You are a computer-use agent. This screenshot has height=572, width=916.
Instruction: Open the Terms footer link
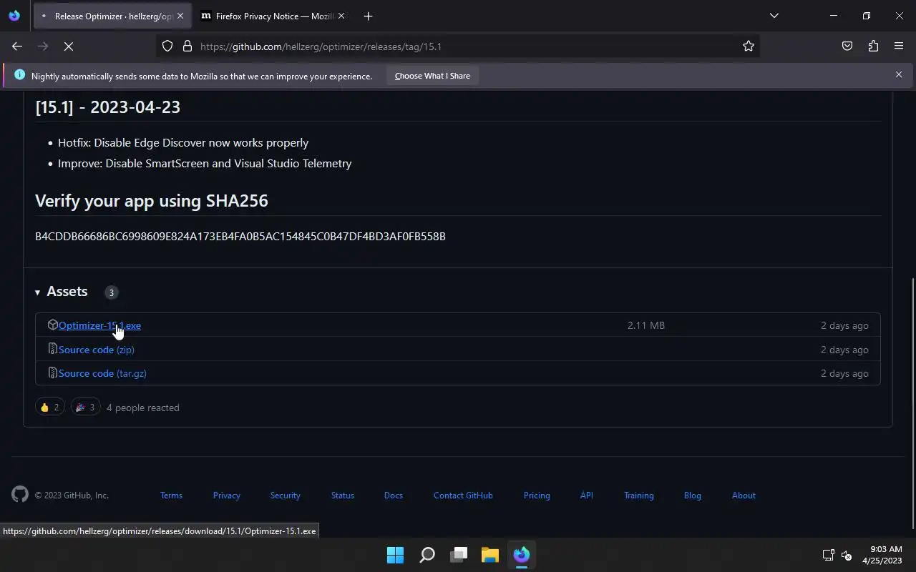pyautogui.click(x=171, y=495)
